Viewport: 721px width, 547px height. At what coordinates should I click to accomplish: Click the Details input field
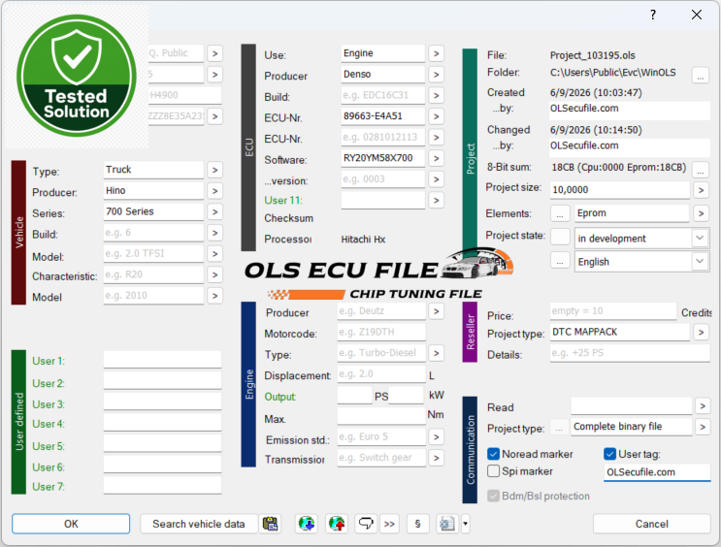(630, 353)
